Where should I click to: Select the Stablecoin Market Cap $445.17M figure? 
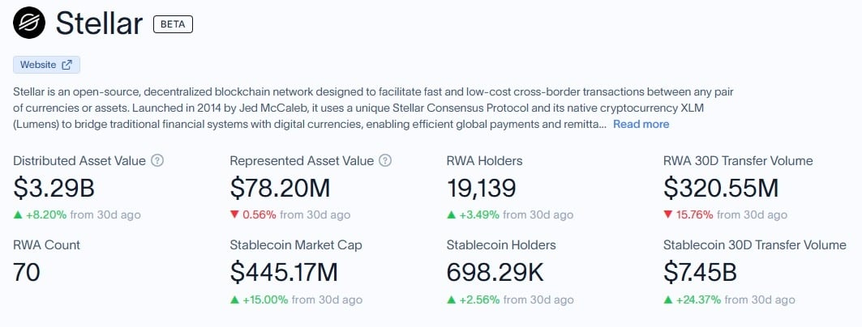(x=284, y=273)
